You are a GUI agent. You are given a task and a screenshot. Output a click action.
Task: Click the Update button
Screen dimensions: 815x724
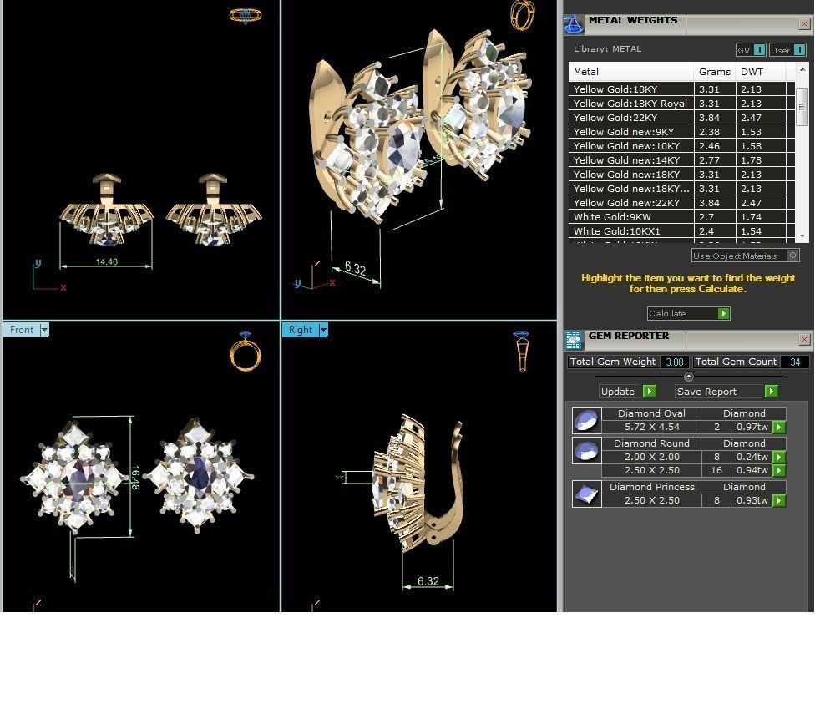(x=627, y=392)
